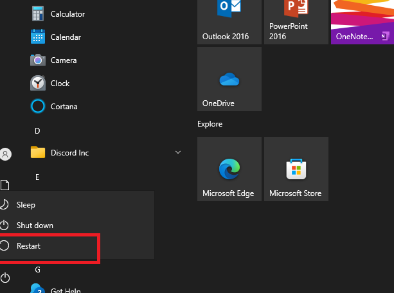Viewport: 394px width, 293px height.
Task: Choose Shut down from the power menu
Action: (35, 226)
